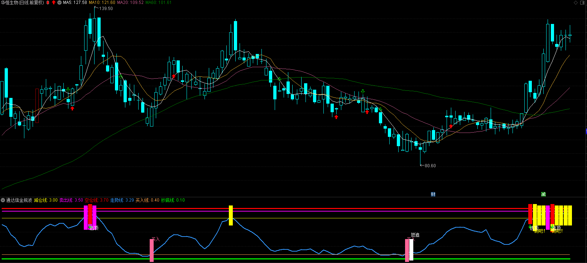
Task: Select the MA20: 109.52 legend label
Action: (130, 3)
